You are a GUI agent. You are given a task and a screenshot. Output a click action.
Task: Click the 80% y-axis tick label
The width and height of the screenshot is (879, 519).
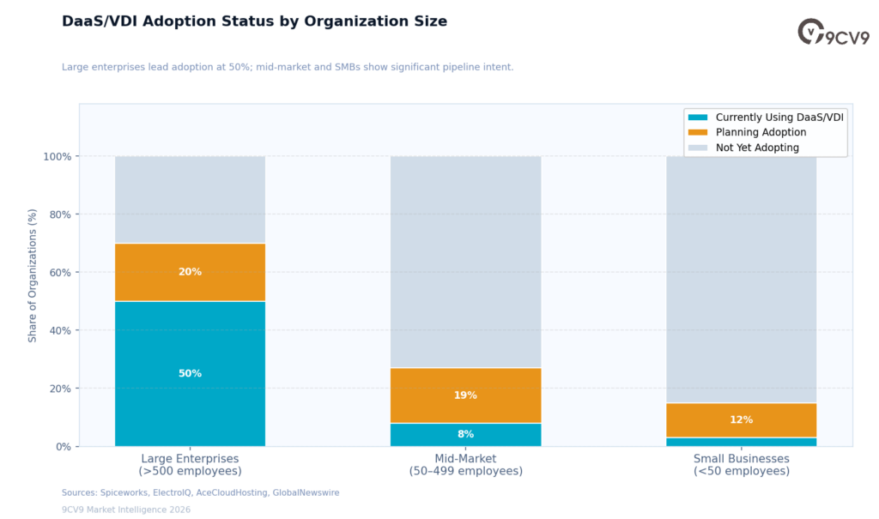click(x=60, y=214)
